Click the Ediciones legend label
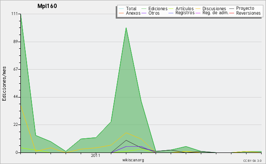 pos(158,8)
